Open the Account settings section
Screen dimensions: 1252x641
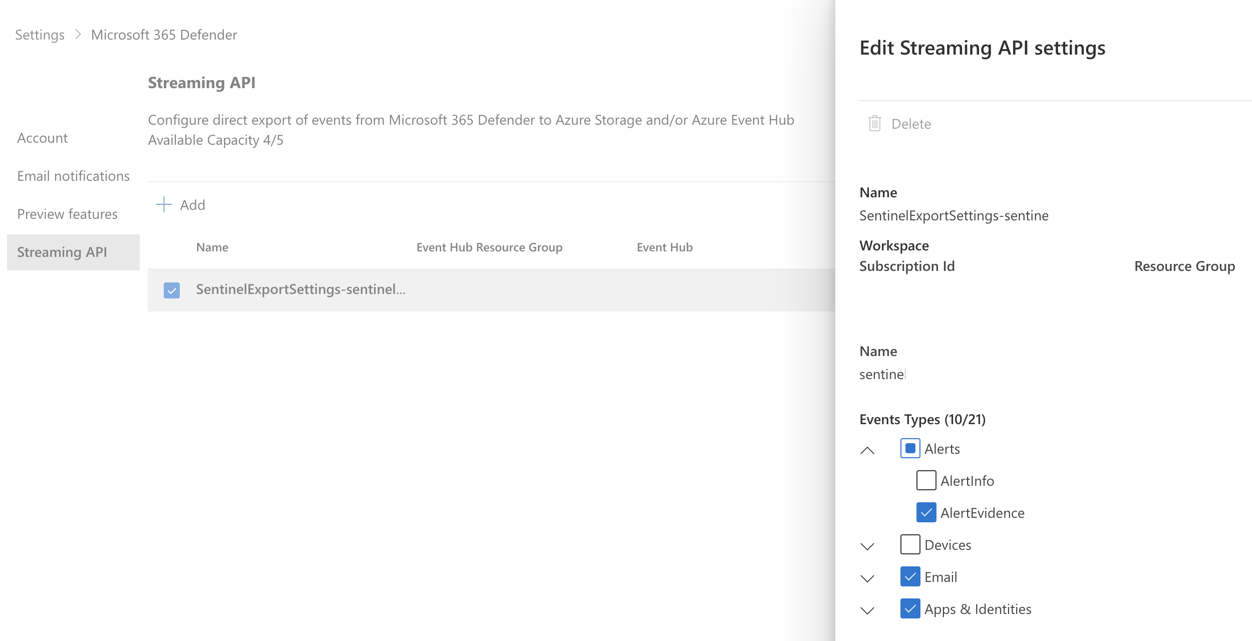pos(42,138)
